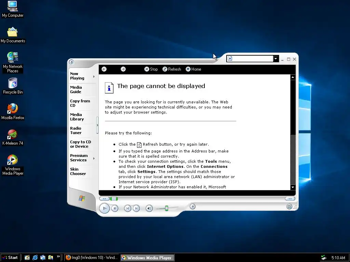
Task: Open the Radio Tuner tab
Action: tap(76, 130)
